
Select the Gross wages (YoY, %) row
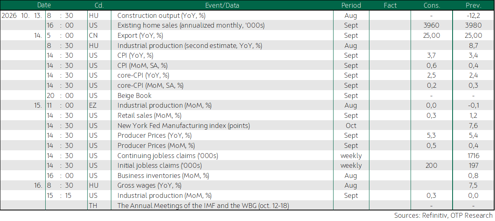(x=247, y=186)
